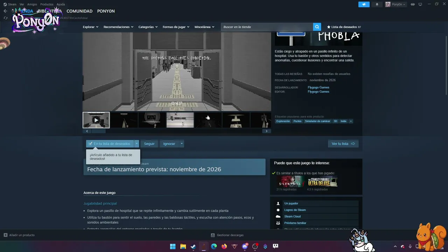Open the Windows Start menu
Image resolution: width=448 pixels, height=252 pixels.
coord(173,246)
